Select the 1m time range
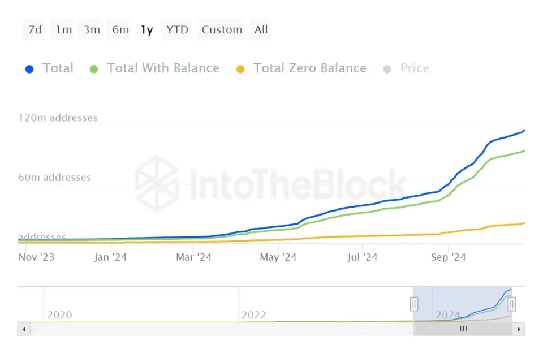Image resolution: width=543 pixels, height=362 pixels. click(63, 30)
